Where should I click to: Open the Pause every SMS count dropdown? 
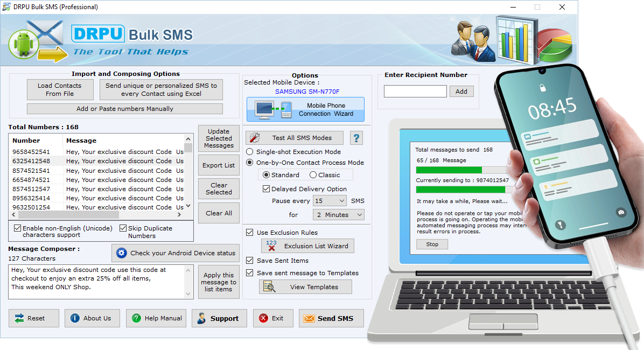point(330,201)
